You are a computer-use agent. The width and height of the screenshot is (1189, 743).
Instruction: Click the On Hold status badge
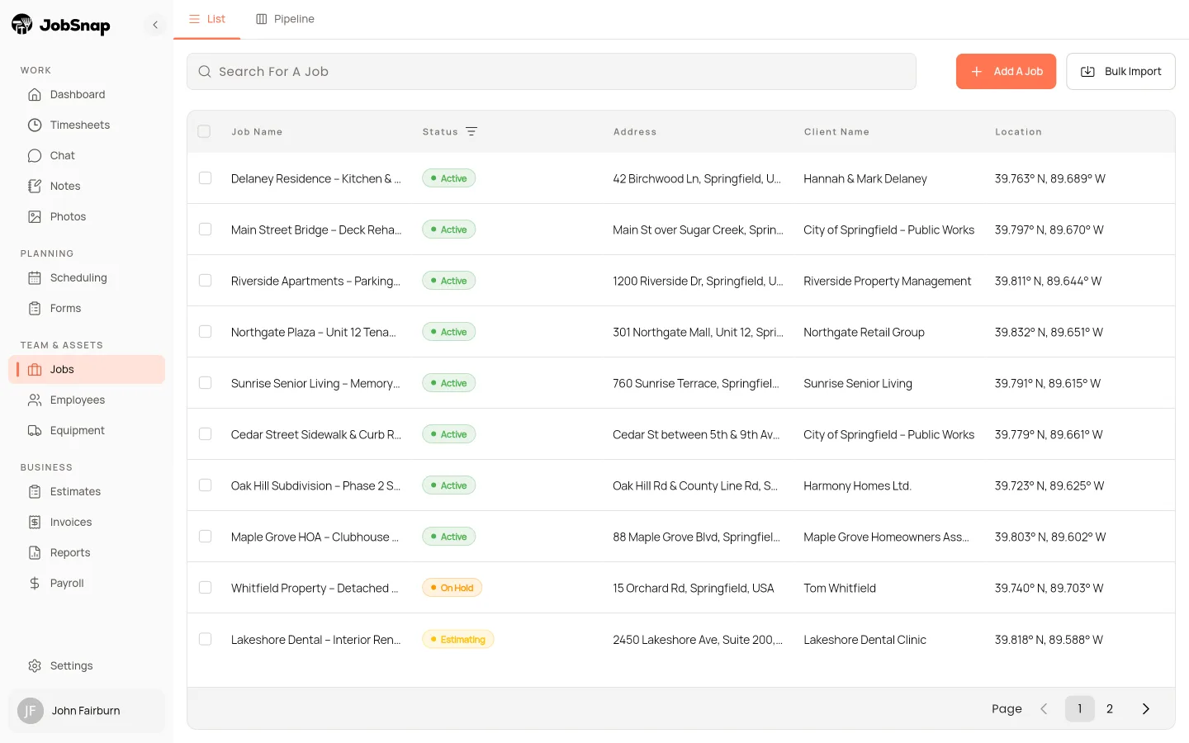[452, 588]
